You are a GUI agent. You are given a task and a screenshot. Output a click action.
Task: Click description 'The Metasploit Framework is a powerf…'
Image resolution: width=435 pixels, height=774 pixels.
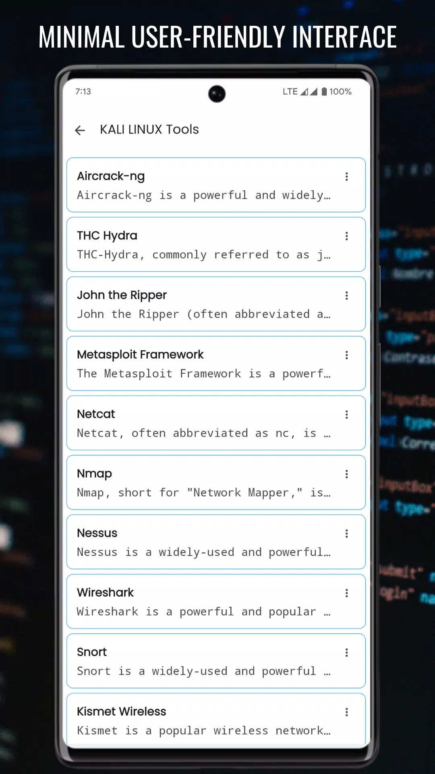[204, 374]
